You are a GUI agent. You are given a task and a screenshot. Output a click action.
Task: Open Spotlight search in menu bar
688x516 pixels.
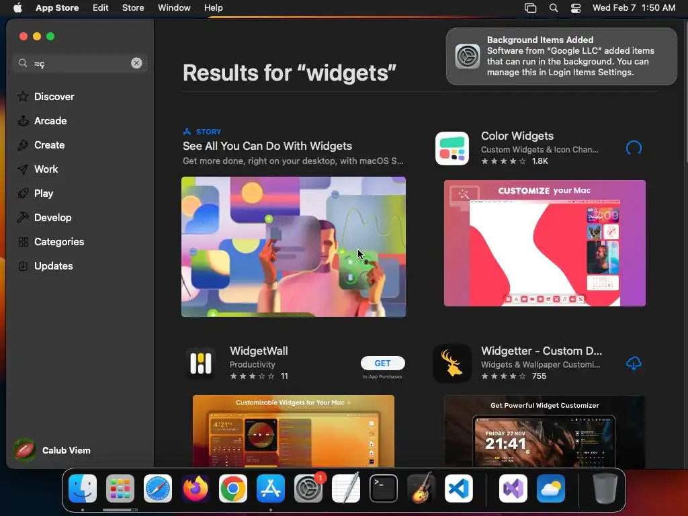click(554, 8)
